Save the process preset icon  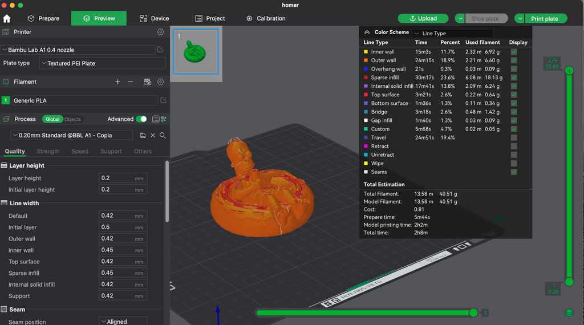143,136
